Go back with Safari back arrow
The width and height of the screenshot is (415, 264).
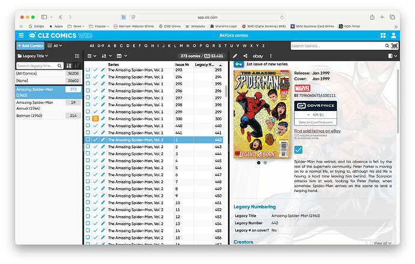(61, 17)
